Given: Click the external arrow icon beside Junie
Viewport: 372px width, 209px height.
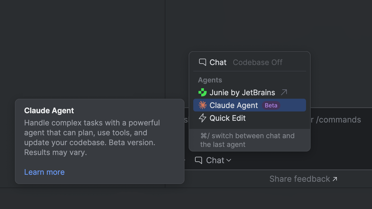Looking at the screenshot, I should click(284, 92).
